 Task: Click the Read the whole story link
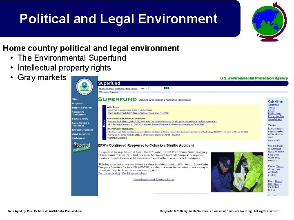pos(109,173)
